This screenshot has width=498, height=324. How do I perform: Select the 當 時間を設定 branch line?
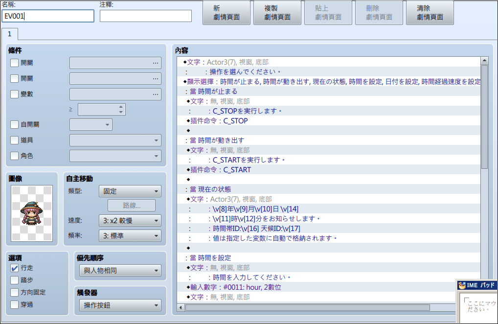point(329,257)
